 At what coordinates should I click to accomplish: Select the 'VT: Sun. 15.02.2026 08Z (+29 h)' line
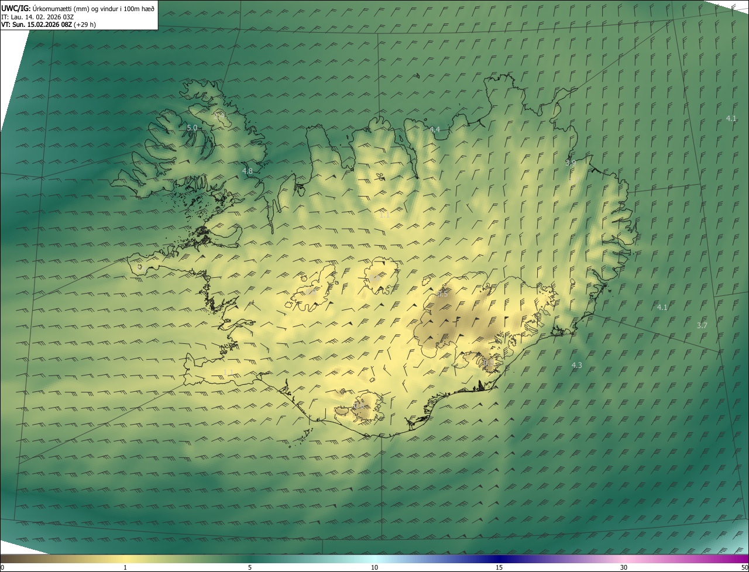click(49, 25)
